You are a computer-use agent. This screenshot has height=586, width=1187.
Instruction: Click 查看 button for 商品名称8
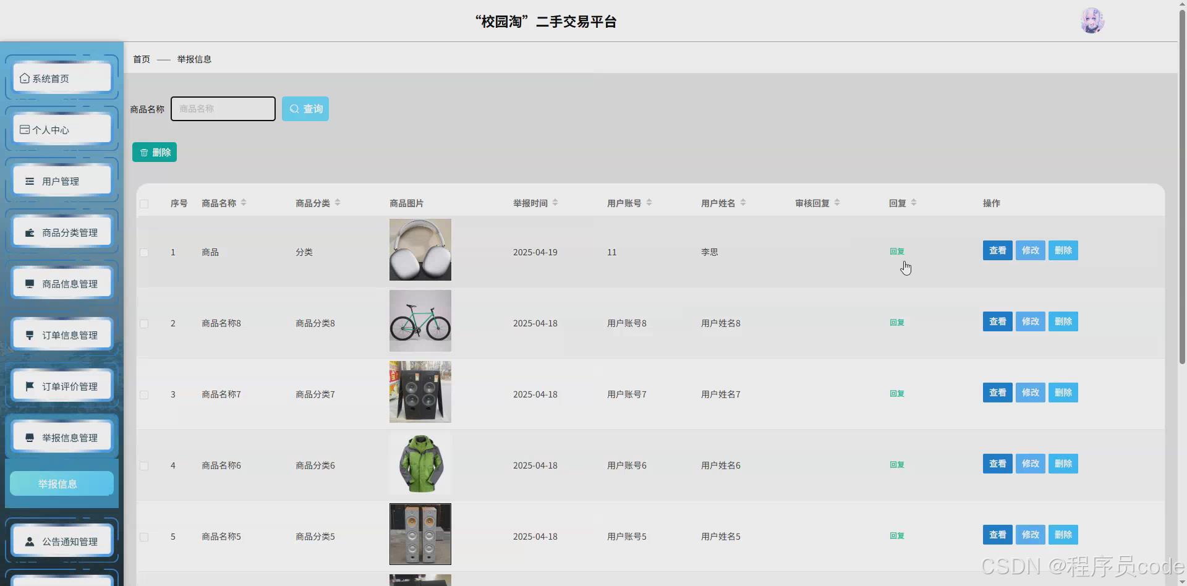click(x=997, y=321)
